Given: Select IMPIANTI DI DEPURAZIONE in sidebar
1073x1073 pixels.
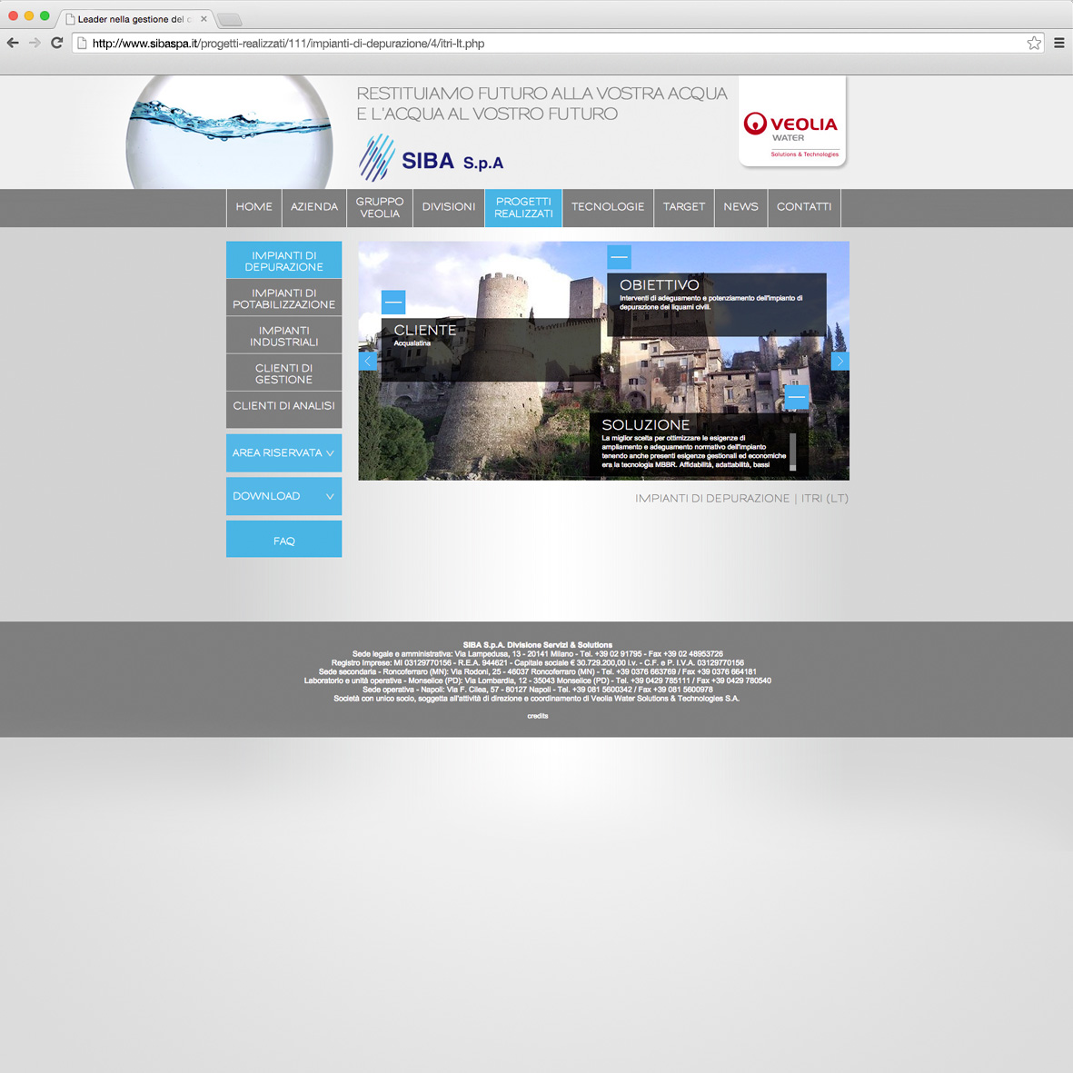Looking at the screenshot, I should (284, 260).
